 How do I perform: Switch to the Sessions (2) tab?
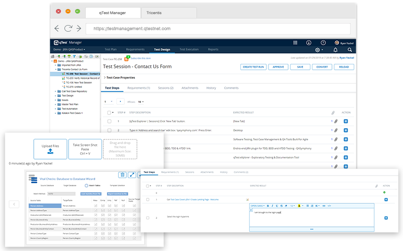[166, 88]
